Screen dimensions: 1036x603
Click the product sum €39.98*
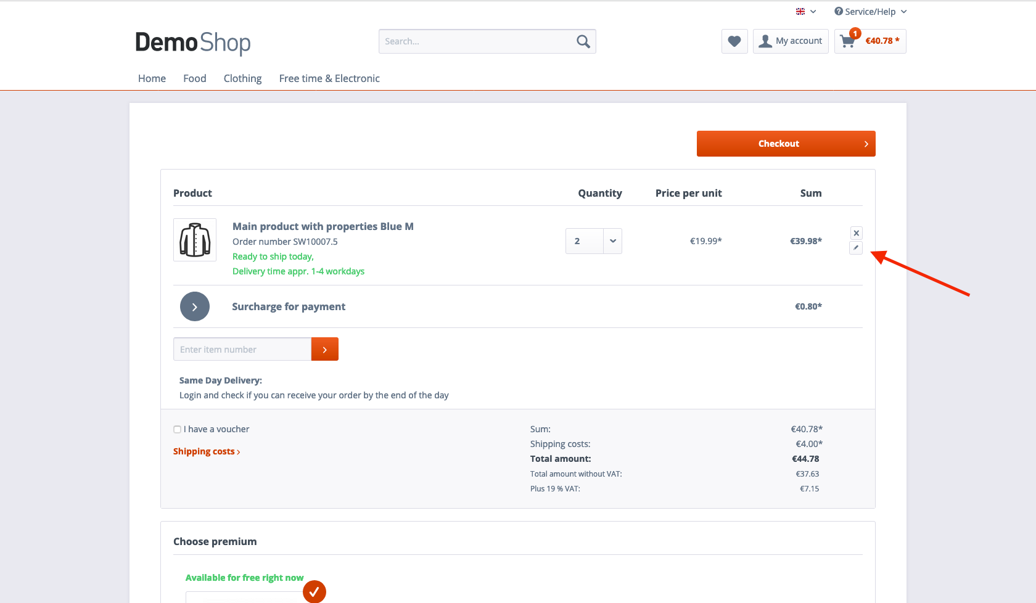click(x=806, y=241)
